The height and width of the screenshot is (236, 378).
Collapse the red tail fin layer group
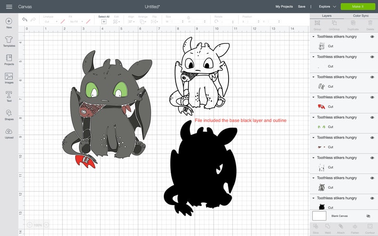pos(313,97)
